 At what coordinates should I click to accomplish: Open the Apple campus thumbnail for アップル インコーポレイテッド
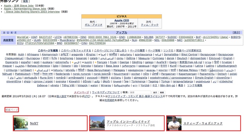(x=98, y=123)
